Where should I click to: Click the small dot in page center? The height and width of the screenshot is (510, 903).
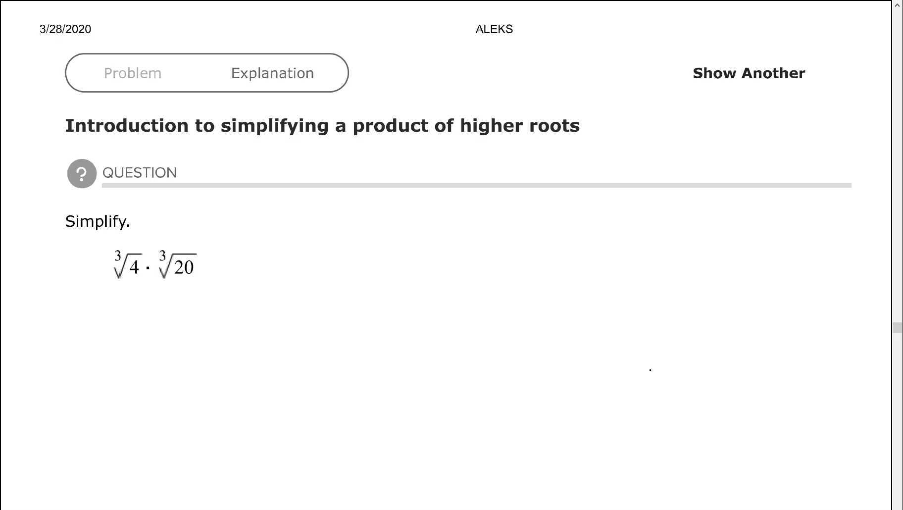tap(649, 369)
